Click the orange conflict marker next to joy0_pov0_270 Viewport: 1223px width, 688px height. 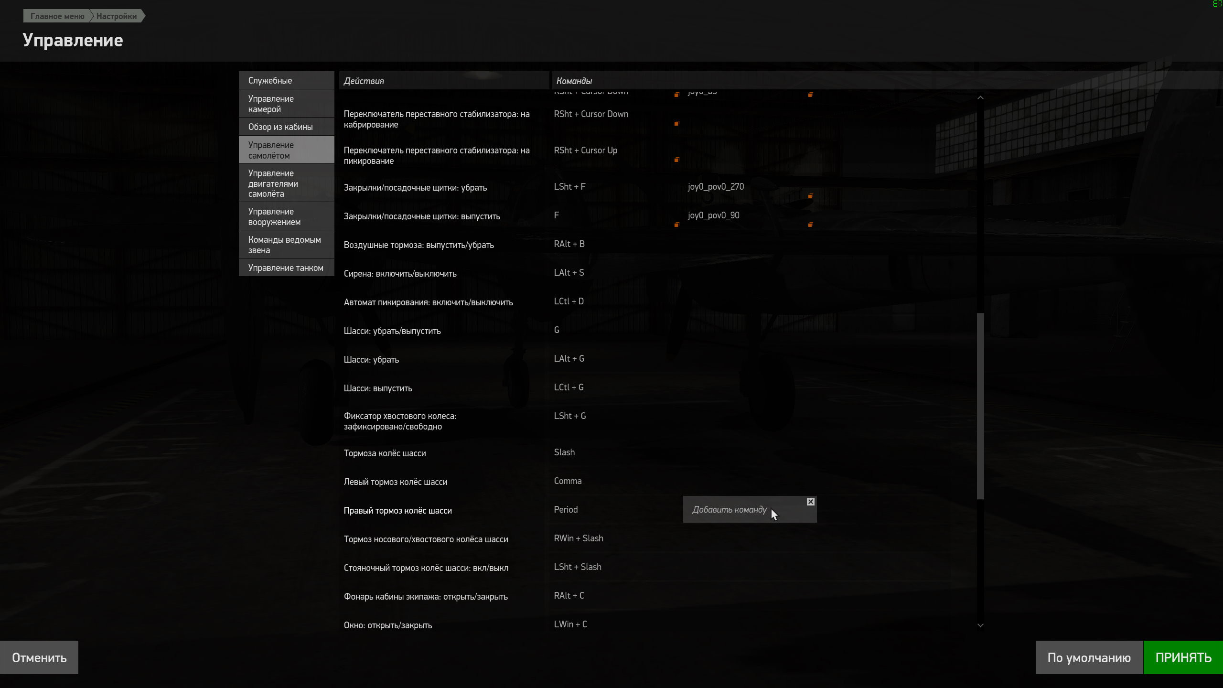pyautogui.click(x=810, y=196)
